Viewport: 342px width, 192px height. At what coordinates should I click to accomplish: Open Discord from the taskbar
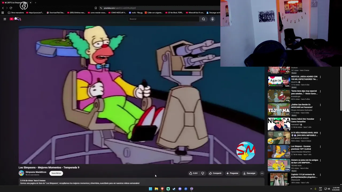tap(180, 189)
